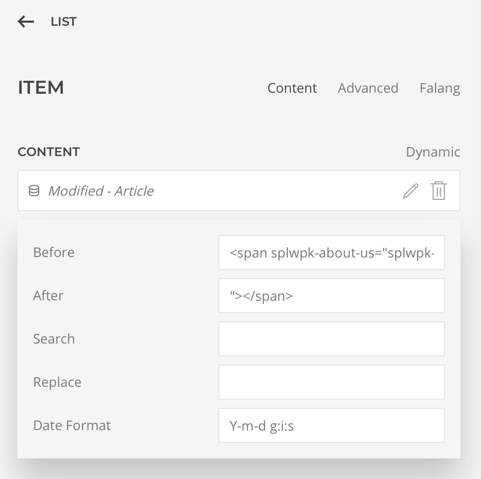Image resolution: width=481 pixels, height=479 pixels.
Task: Click into the After input field
Action: click(x=331, y=296)
